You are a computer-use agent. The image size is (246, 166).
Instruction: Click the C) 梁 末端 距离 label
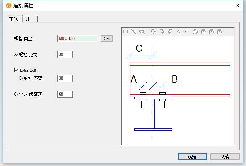[28, 94]
